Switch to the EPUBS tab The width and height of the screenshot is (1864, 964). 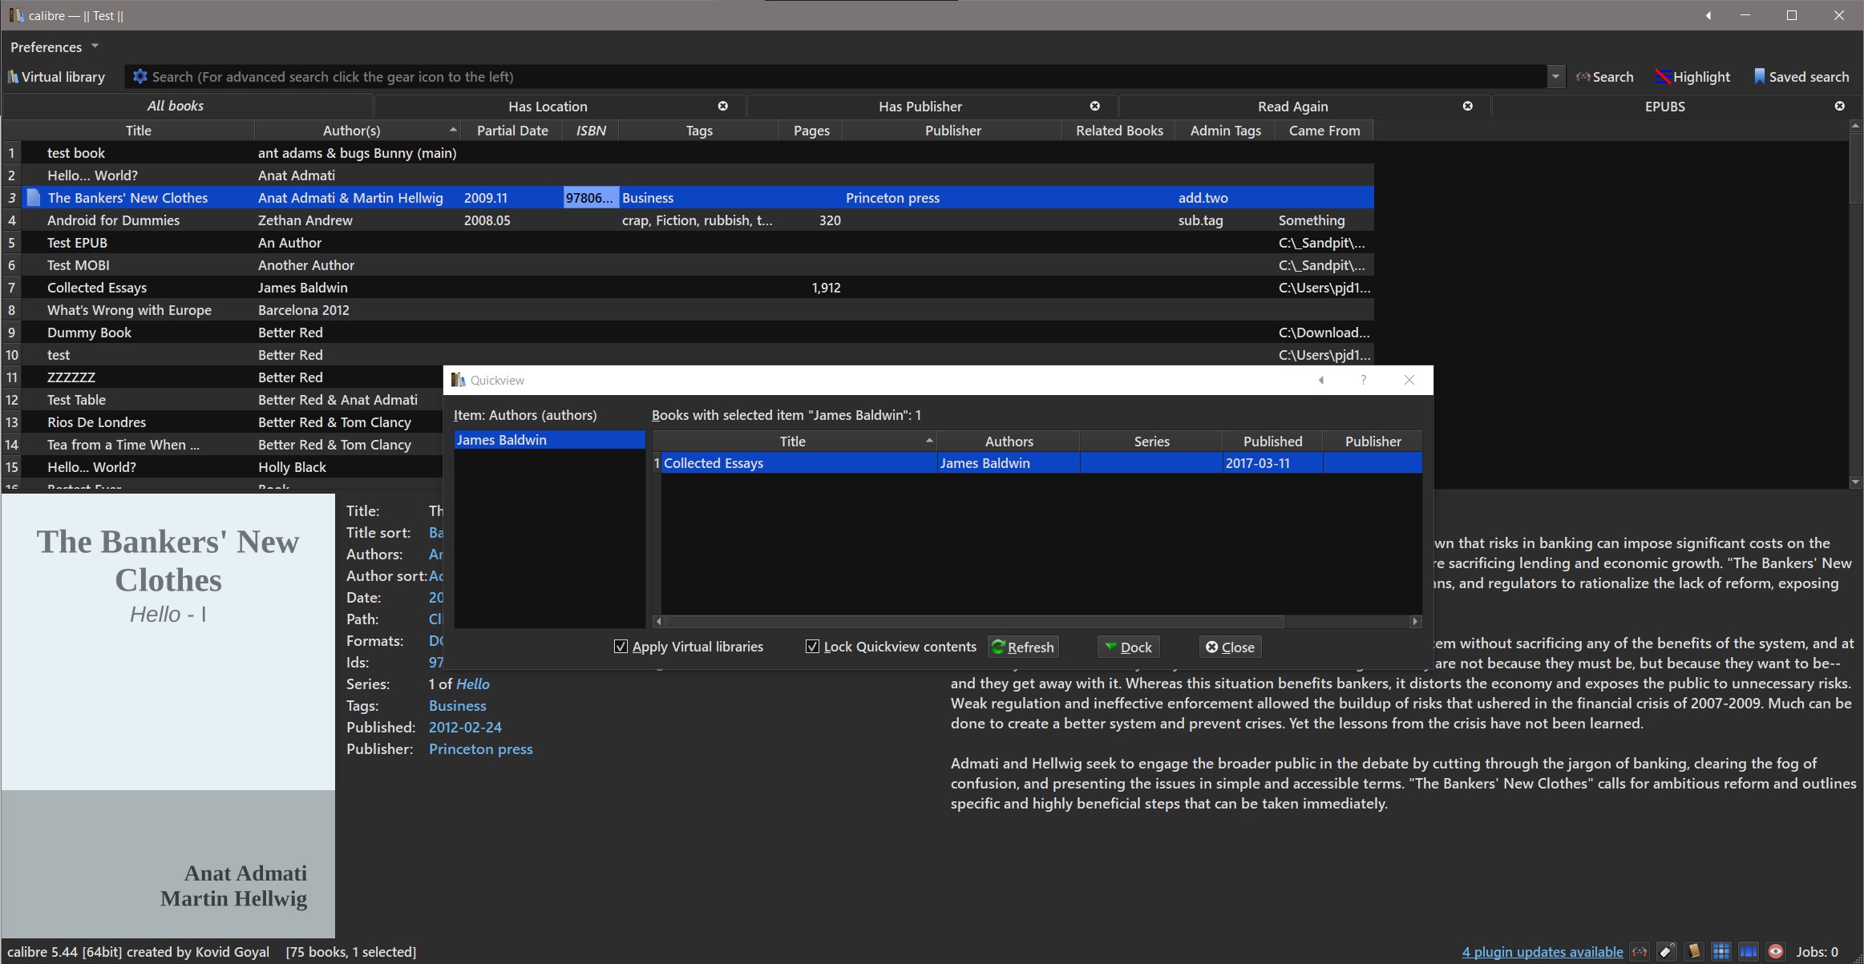click(1664, 107)
